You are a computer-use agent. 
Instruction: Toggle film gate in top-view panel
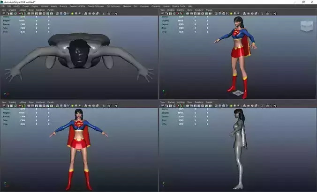point(32,14)
